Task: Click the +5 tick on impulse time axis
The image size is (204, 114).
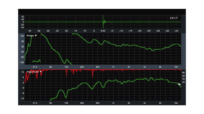Action: (x=112, y=31)
